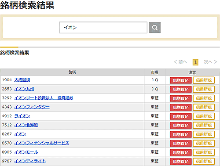Open the イオン北海道 stock link
Screen dimensions: 220x166
(x=26, y=125)
